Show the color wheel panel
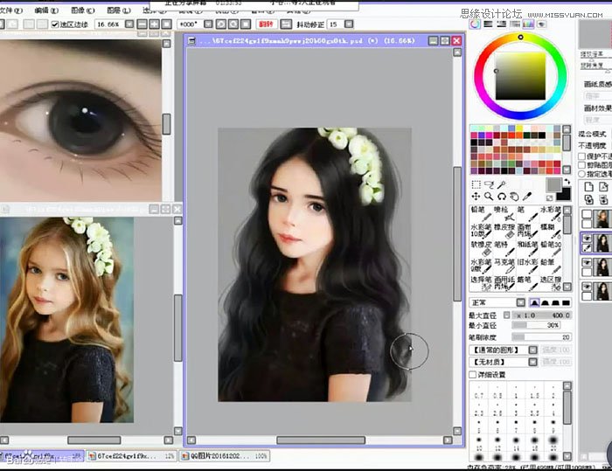This screenshot has width=612, height=471. (x=475, y=24)
